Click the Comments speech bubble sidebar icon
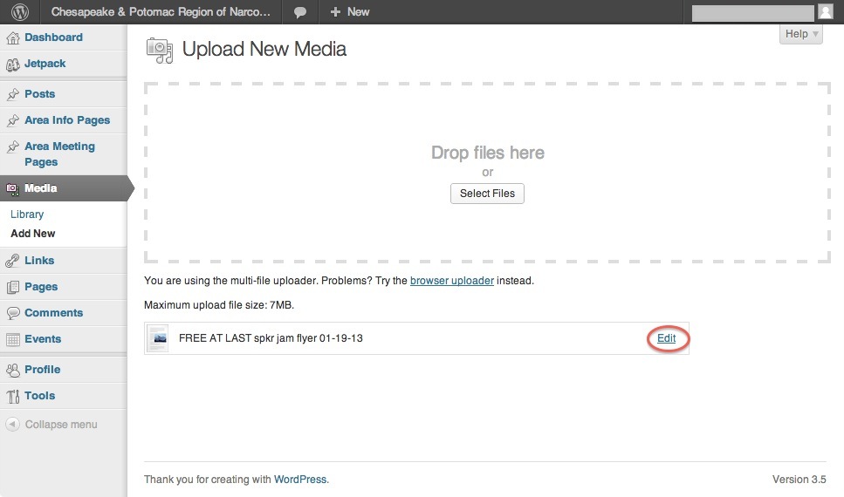Screen dimensions: 844x497 tap(13, 313)
